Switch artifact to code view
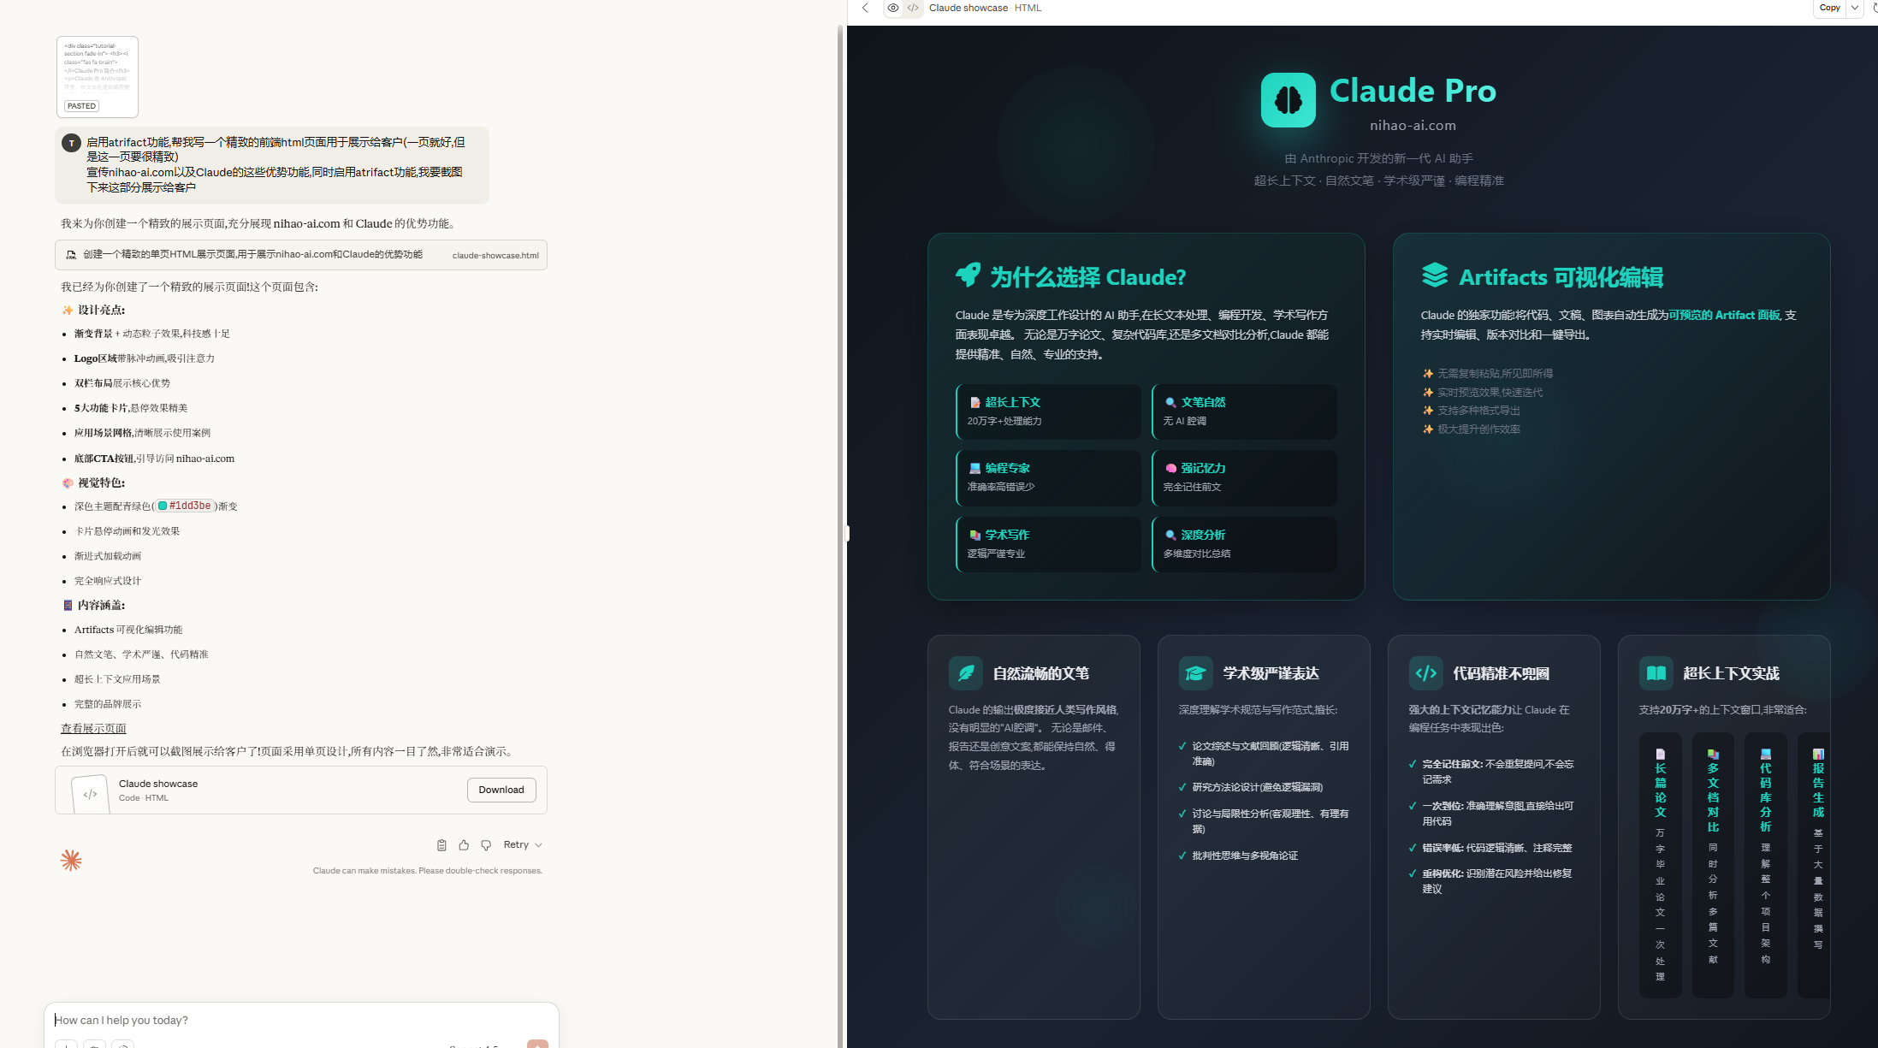Viewport: 1878px width, 1048px height. tap(913, 8)
